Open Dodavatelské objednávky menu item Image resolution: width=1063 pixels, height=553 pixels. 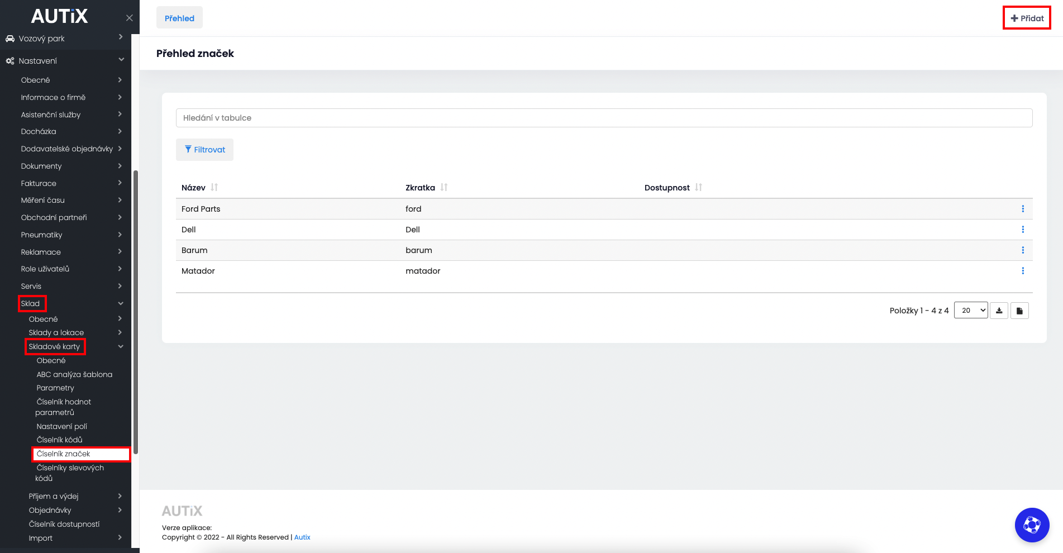tap(67, 149)
